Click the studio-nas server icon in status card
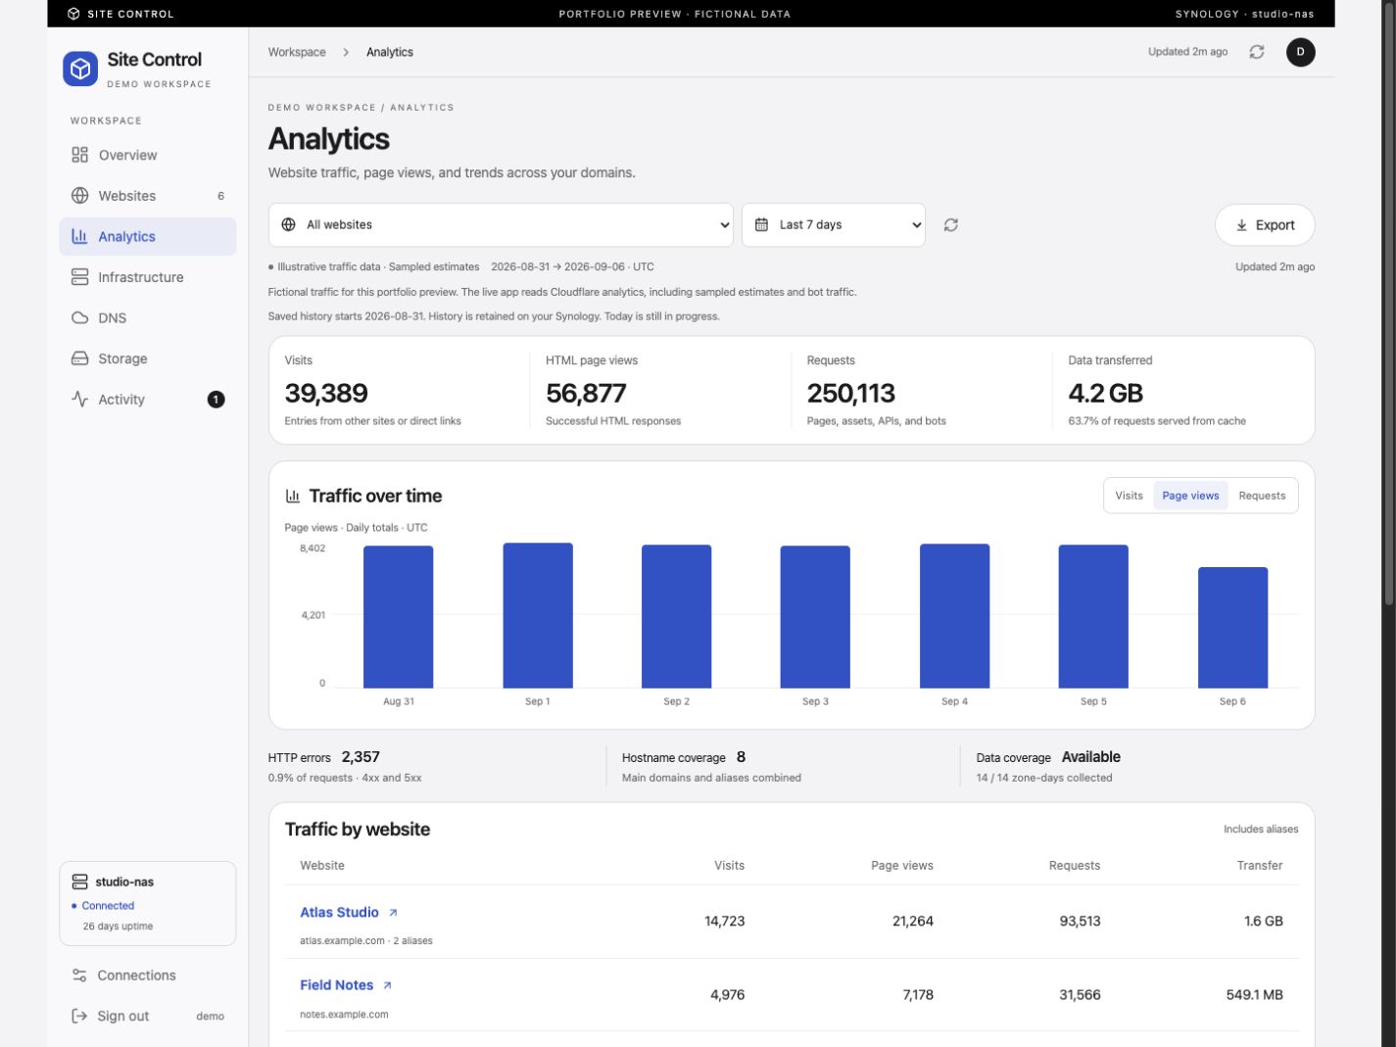The image size is (1396, 1047). (80, 881)
